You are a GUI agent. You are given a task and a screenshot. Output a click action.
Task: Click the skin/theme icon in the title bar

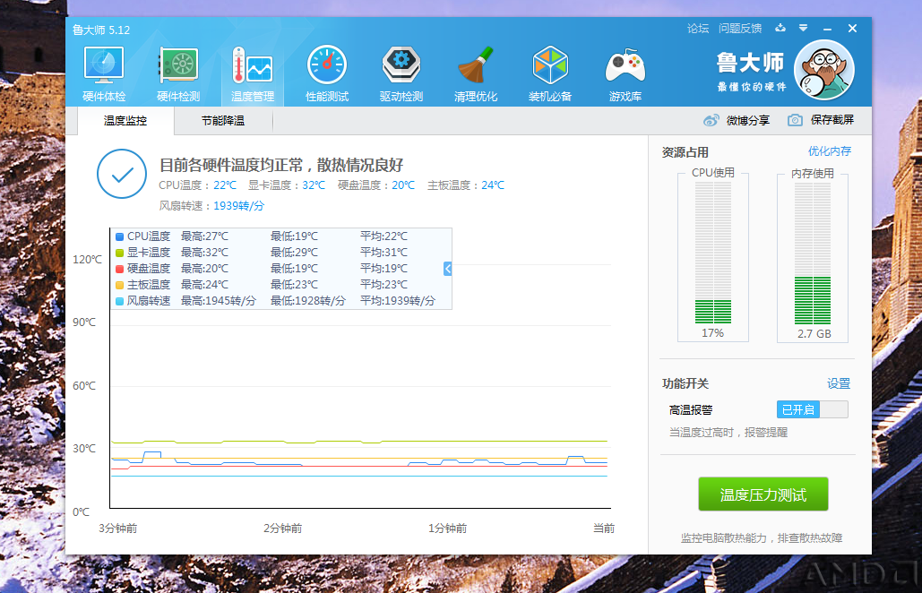(x=780, y=28)
